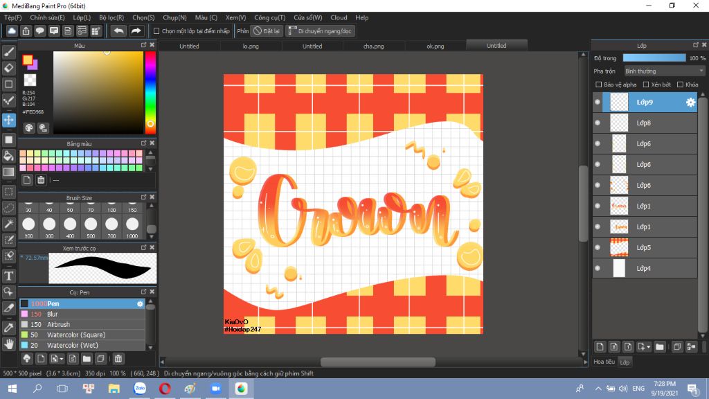
Task: Open the color palette wheel icon in Màu panel
Action: pyautogui.click(x=29, y=127)
